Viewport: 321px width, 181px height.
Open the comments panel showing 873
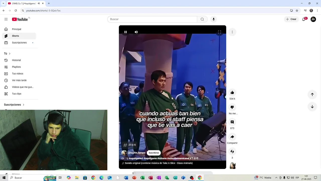232,122
